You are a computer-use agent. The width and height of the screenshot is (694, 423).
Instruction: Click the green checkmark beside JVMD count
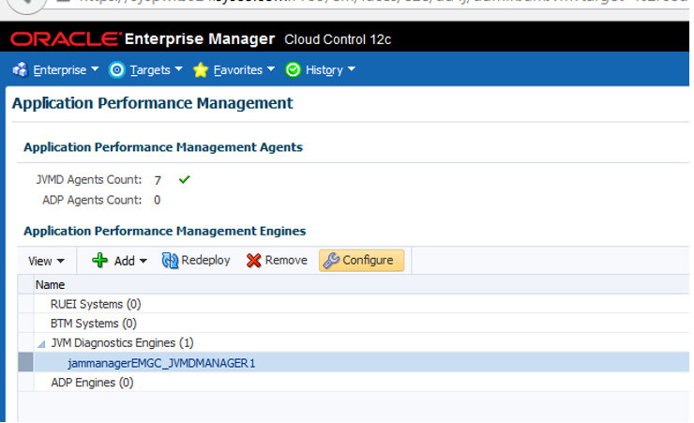coord(184,179)
